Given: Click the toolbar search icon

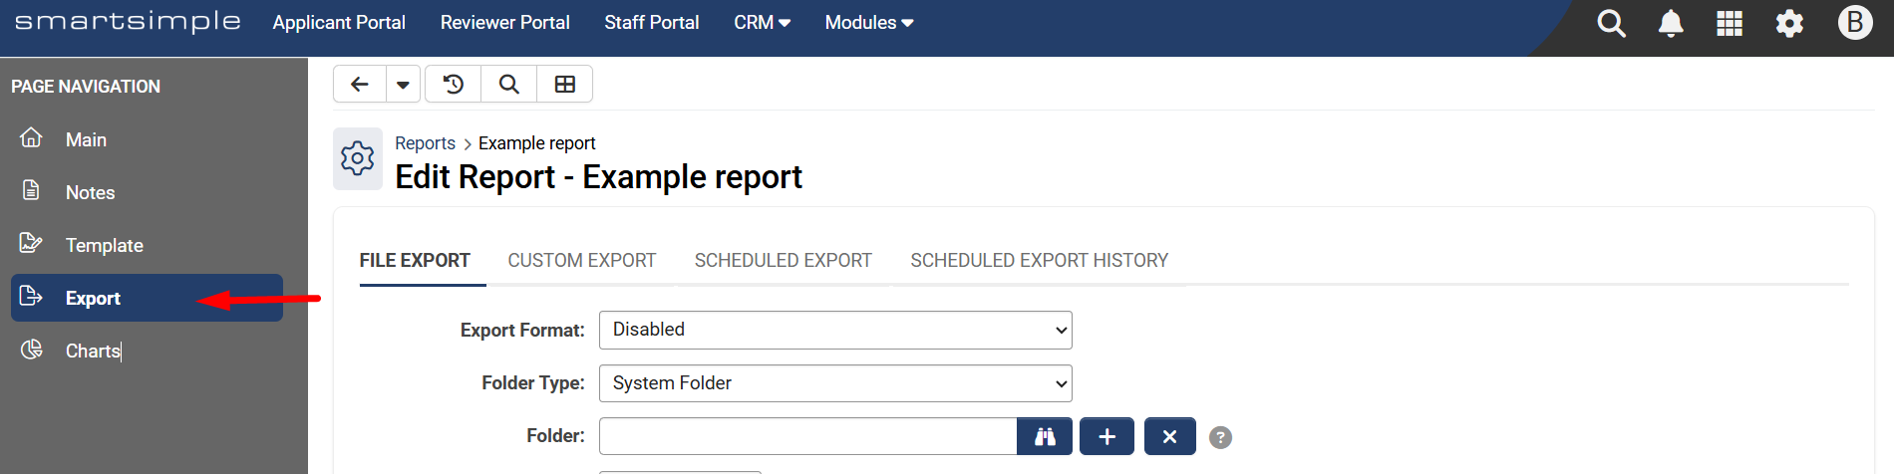Looking at the screenshot, I should click(x=509, y=85).
